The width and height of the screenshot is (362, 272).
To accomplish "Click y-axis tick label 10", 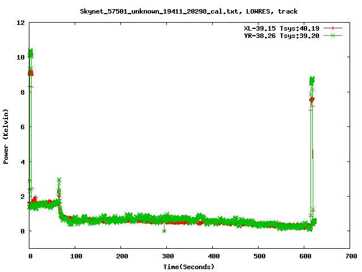I will tap(20, 57).
